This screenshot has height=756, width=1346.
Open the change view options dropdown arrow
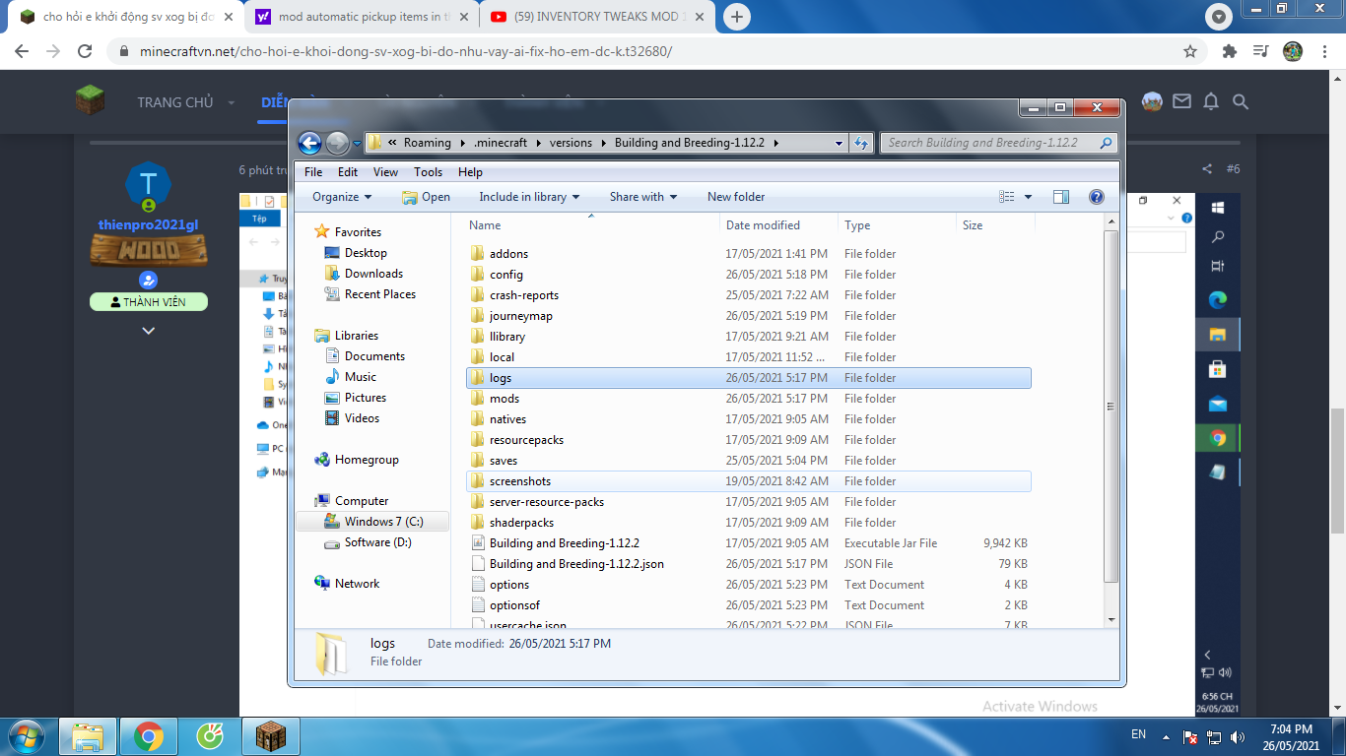(x=1028, y=197)
